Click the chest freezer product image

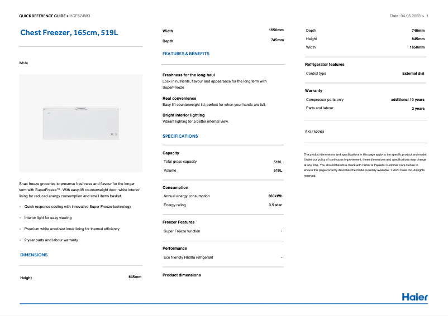82,122
